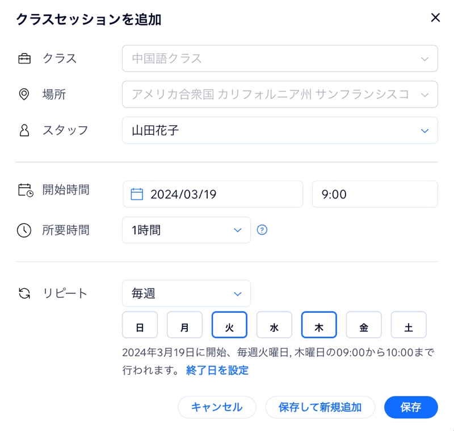Toggle Saturday 土 day button
The image size is (454, 431).
(409, 325)
